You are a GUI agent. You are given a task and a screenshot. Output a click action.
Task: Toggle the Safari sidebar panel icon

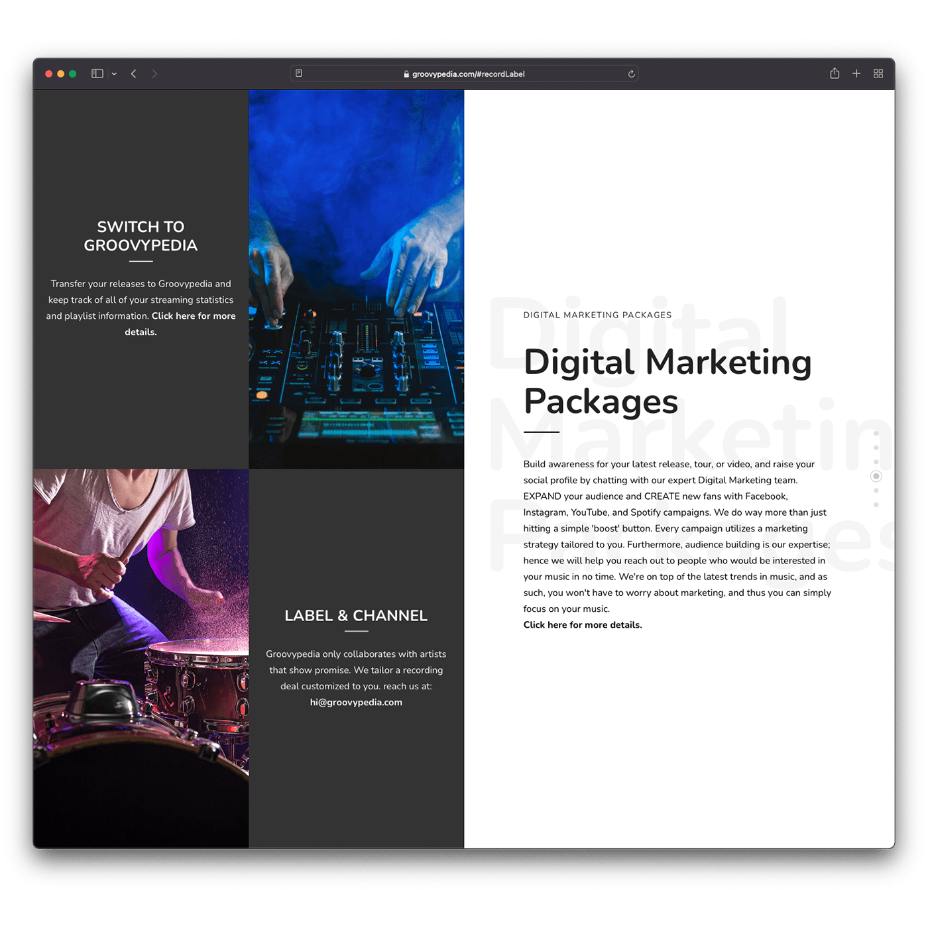[x=97, y=74]
